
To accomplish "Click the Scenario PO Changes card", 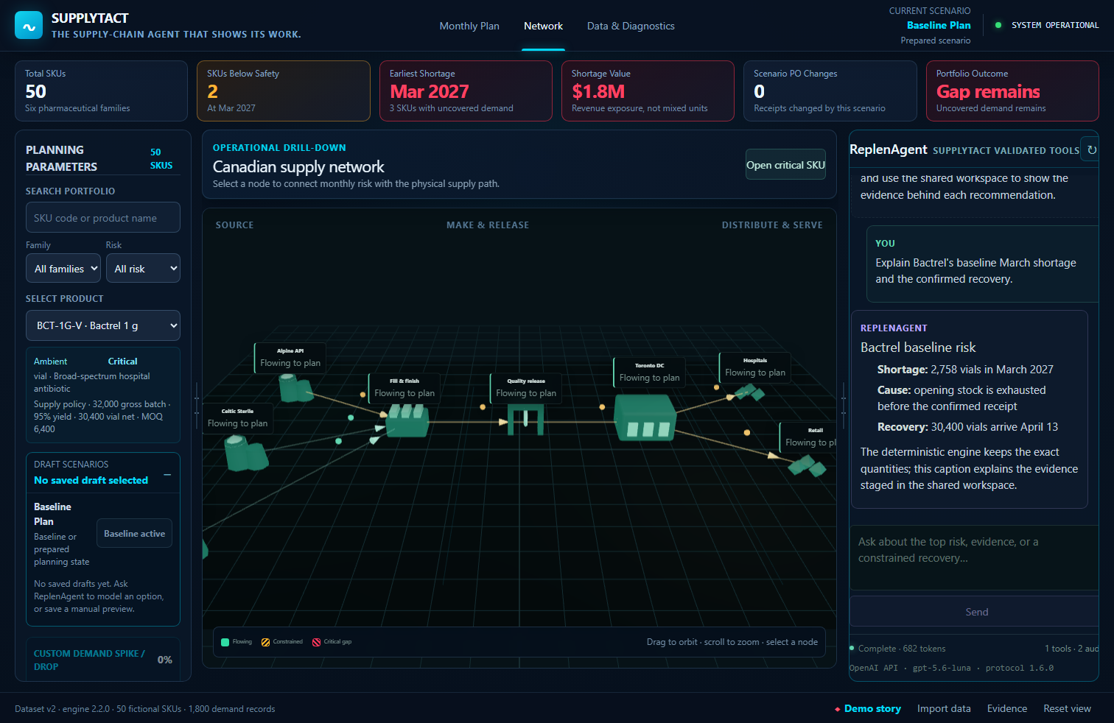I will pos(830,91).
